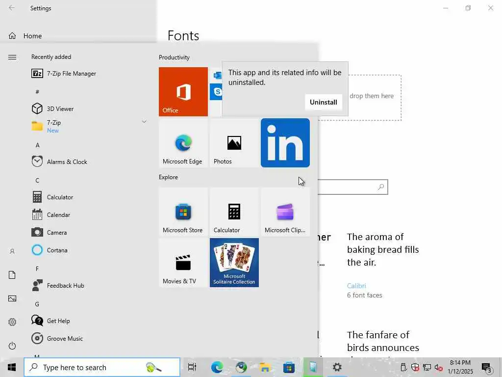This screenshot has width=502, height=377.
Task: Click the letter G group header
Action: tap(37, 304)
